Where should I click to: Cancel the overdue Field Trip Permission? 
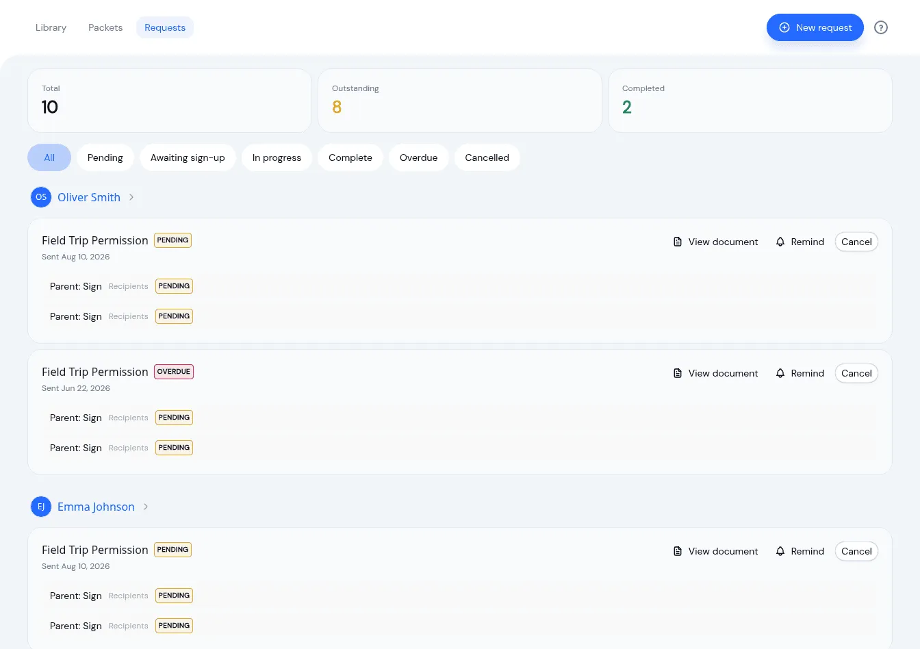(x=856, y=373)
